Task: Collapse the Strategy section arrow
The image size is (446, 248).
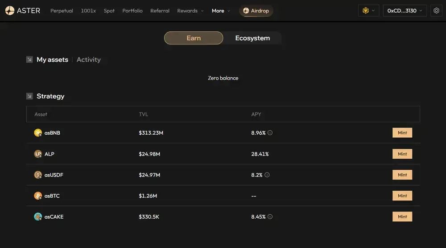Action: point(29,96)
